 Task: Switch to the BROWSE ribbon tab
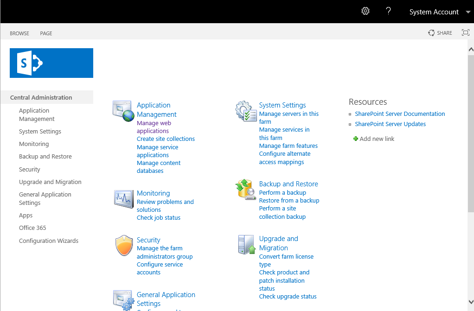coord(19,33)
